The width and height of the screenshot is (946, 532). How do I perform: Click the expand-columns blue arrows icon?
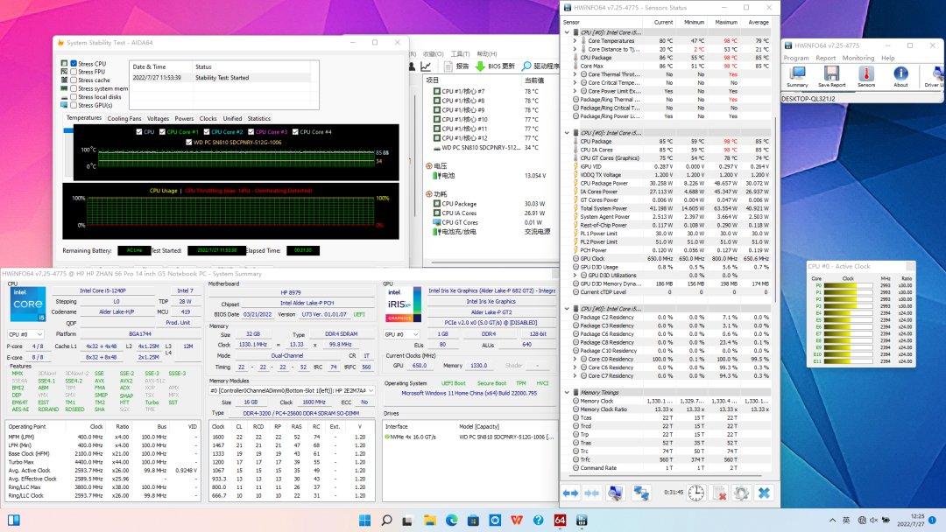pyautogui.click(x=570, y=493)
